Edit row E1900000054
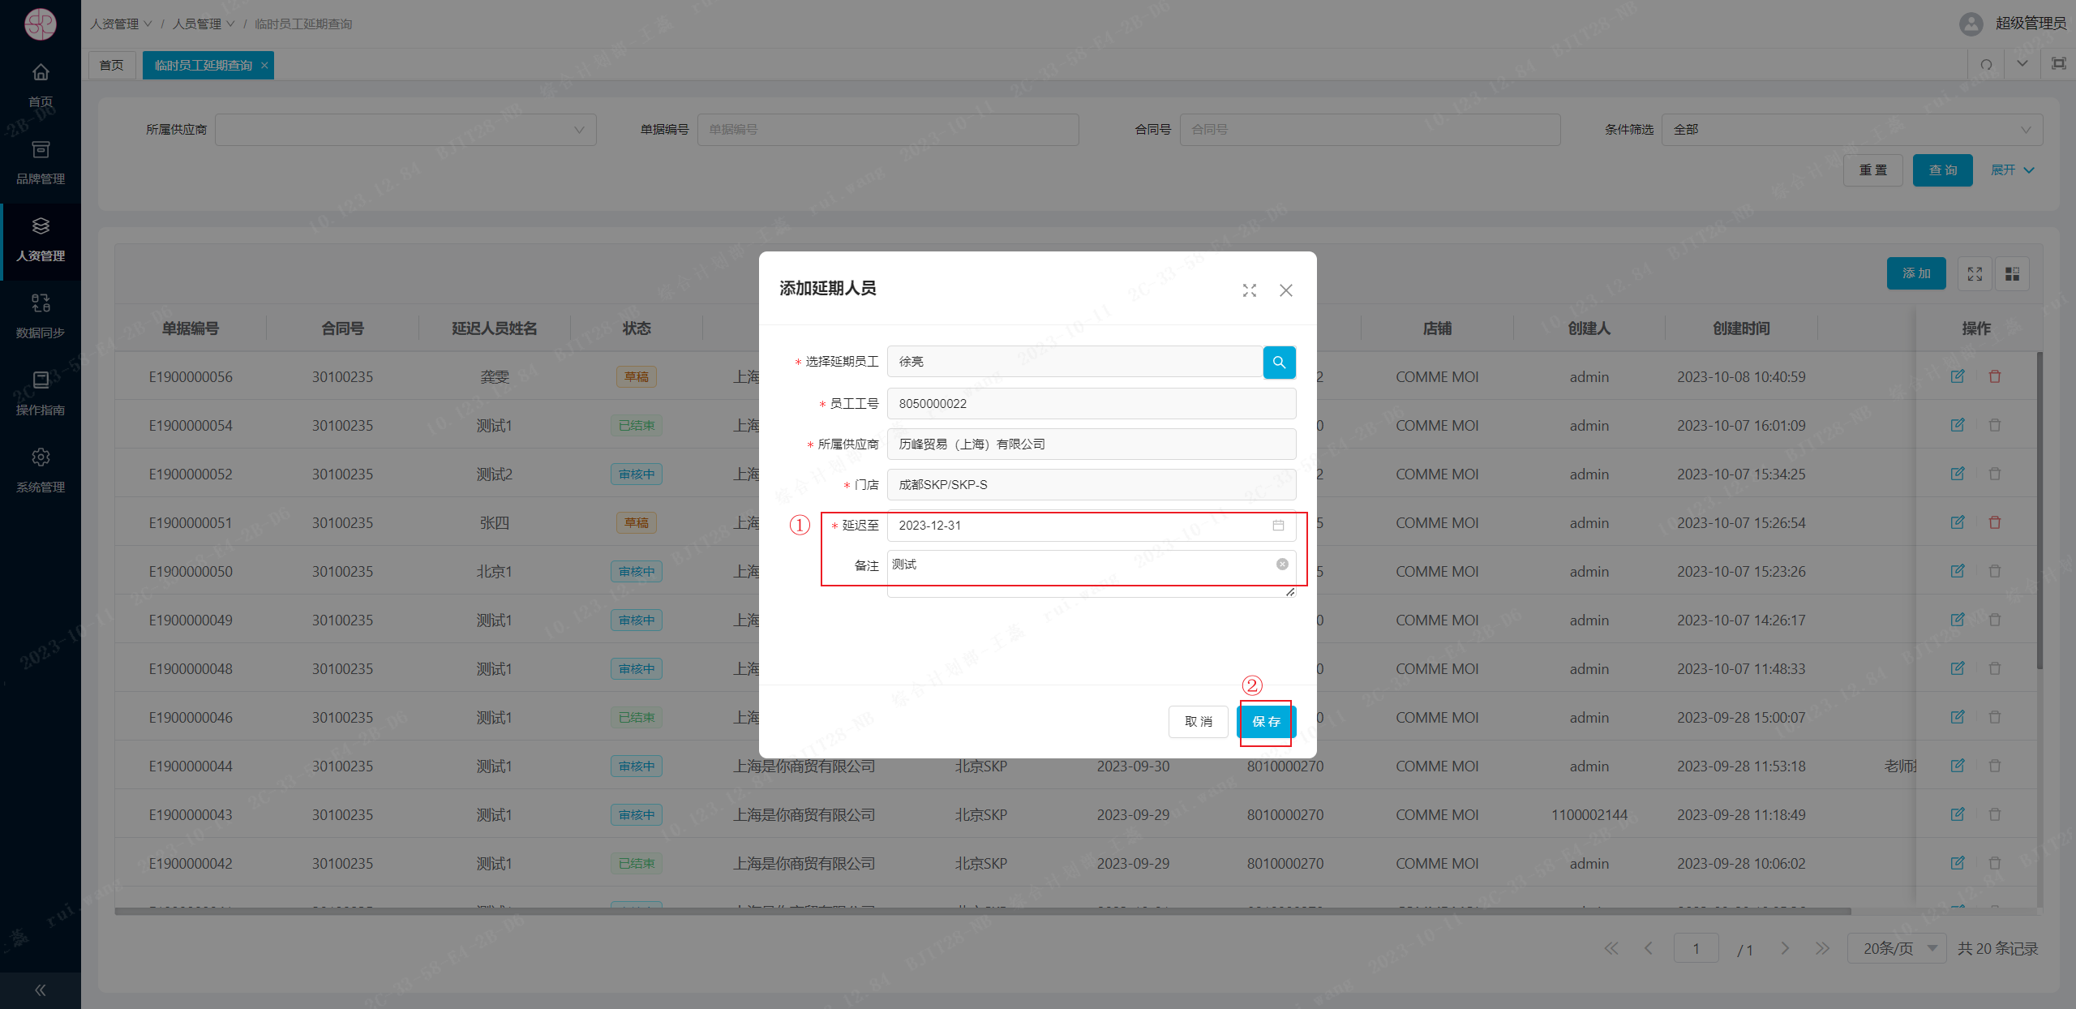Viewport: 2076px width, 1009px height. pyautogui.click(x=1958, y=425)
